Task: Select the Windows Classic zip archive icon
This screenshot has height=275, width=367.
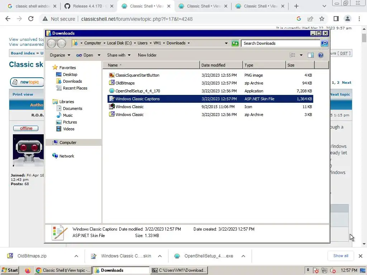Action: click(112, 114)
